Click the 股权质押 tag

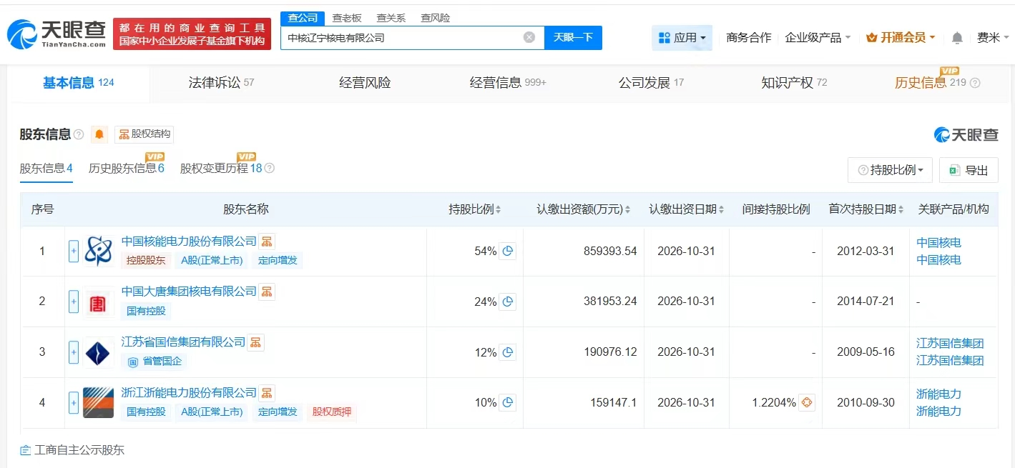332,412
